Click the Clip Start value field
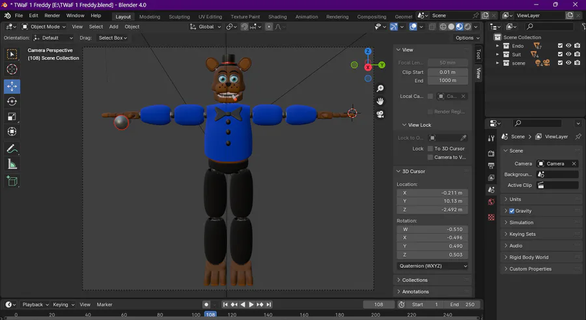 pyautogui.click(x=448, y=72)
